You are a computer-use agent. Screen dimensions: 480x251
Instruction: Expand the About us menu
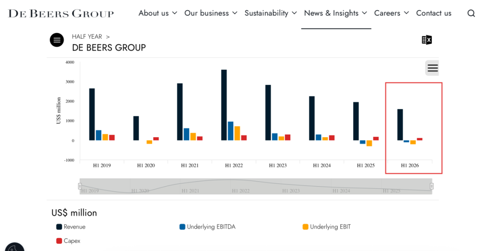tap(158, 13)
